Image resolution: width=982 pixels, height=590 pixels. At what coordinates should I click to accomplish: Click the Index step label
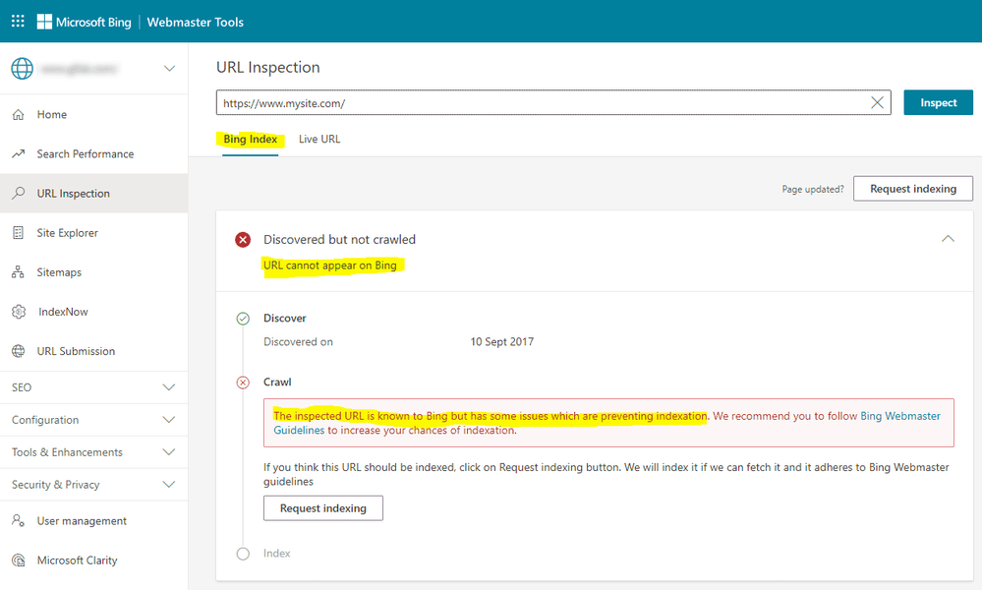[277, 553]
